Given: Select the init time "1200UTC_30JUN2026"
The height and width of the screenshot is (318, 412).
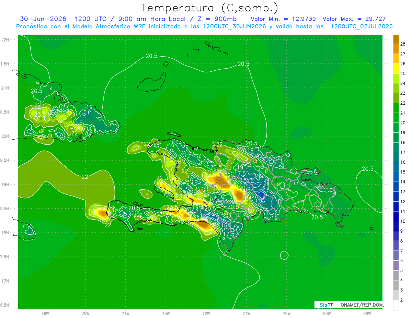Looking at the screenshot, I should 234,26.
